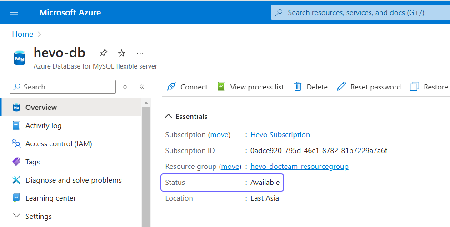The width and height of the screenshot is (450, 227).
Task: Open Activity log
Action: tap(43, 126)
